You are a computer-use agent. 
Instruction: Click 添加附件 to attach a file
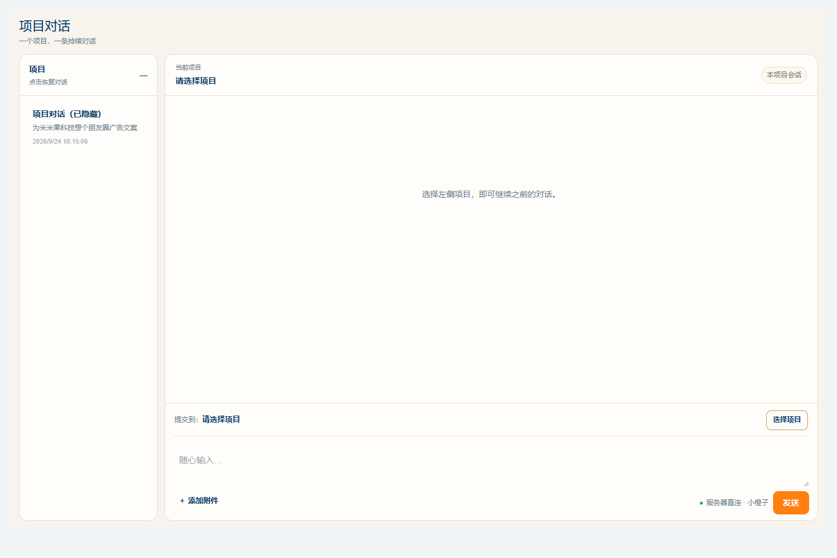coord(199,500)
